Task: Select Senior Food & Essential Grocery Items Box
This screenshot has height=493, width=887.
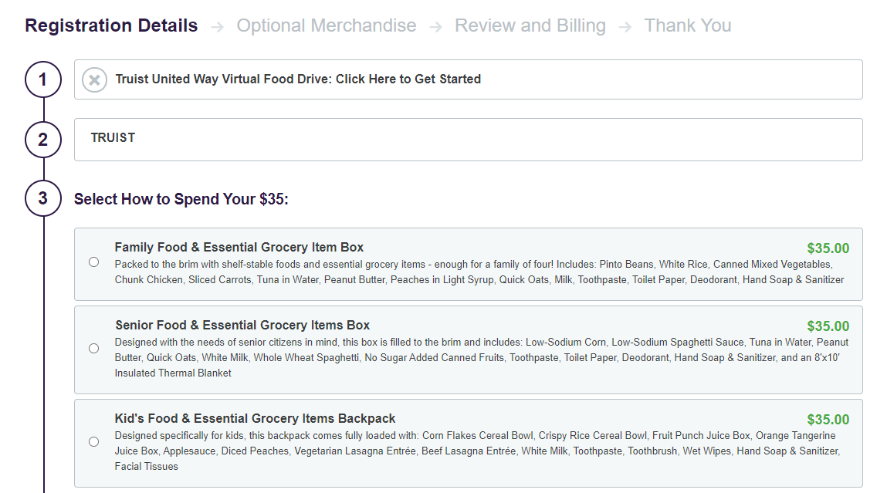Action: point(94,348)
